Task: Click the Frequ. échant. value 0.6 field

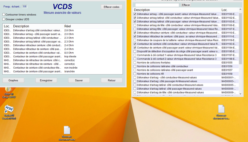Action: coord(25,7)
